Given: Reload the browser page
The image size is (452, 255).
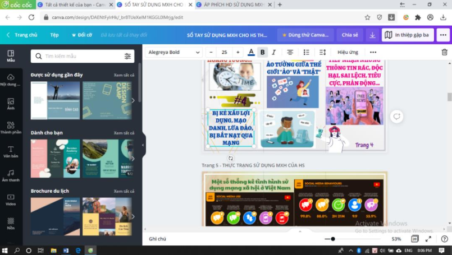Looking at the screenshot, I should [31, 17].
